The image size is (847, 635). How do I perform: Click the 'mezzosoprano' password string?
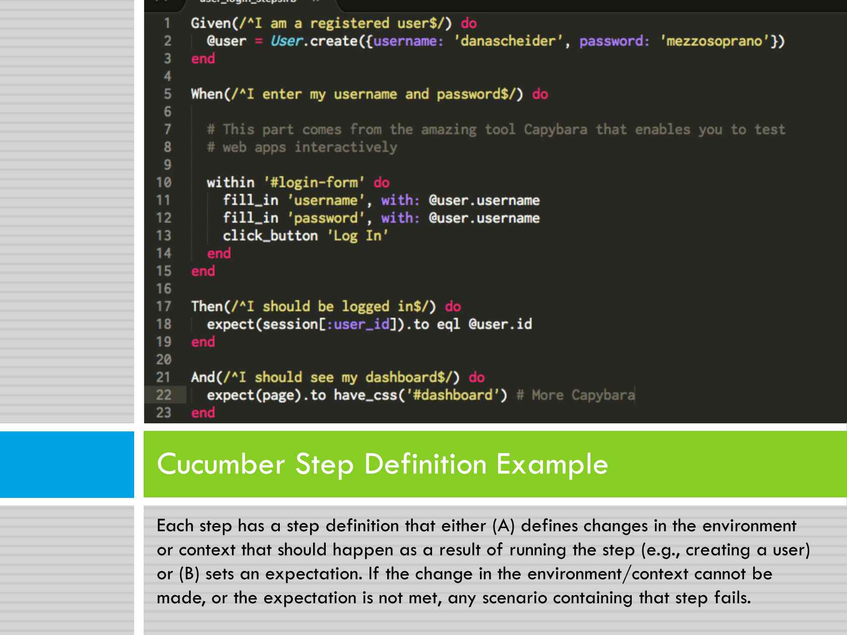point(714,41)
